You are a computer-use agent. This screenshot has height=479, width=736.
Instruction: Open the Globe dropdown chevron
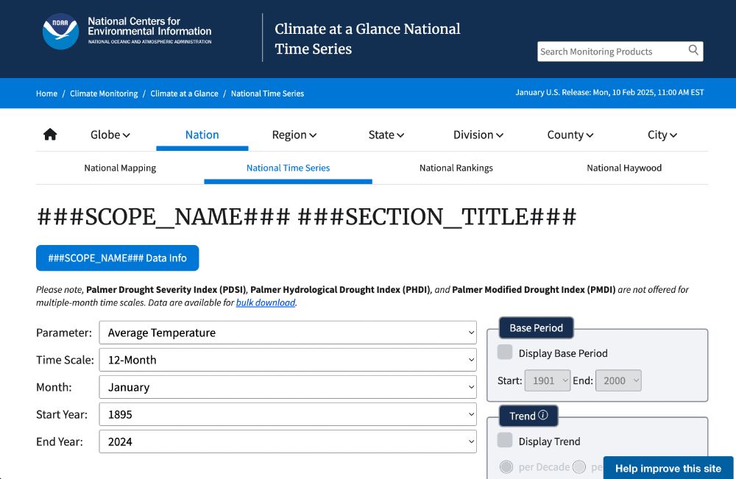[127, 135]
